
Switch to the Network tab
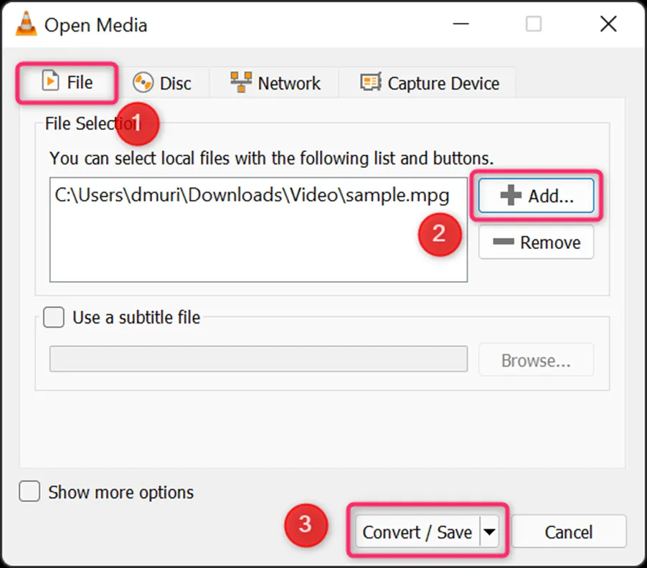[275, 83]
